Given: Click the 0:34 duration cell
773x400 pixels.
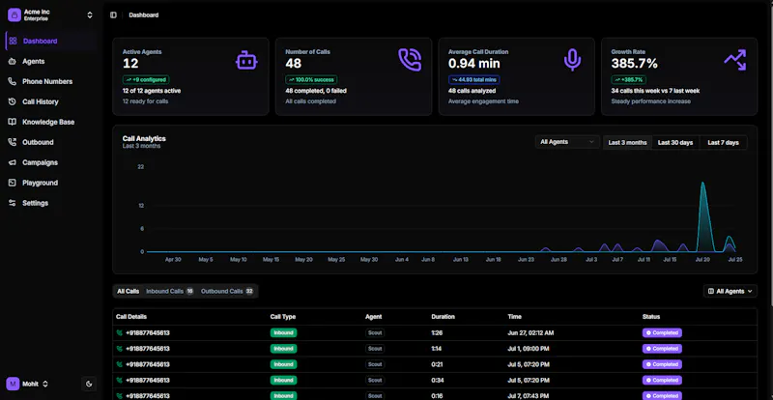Looking at the screenshot, I should pos(437,381).
